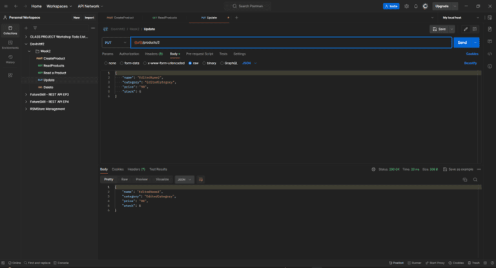Expand the FutureSkill - REST API EP3 collection
Image resolution: width=496 pixels, height=268 pixels.
click(x=26, y=95)
